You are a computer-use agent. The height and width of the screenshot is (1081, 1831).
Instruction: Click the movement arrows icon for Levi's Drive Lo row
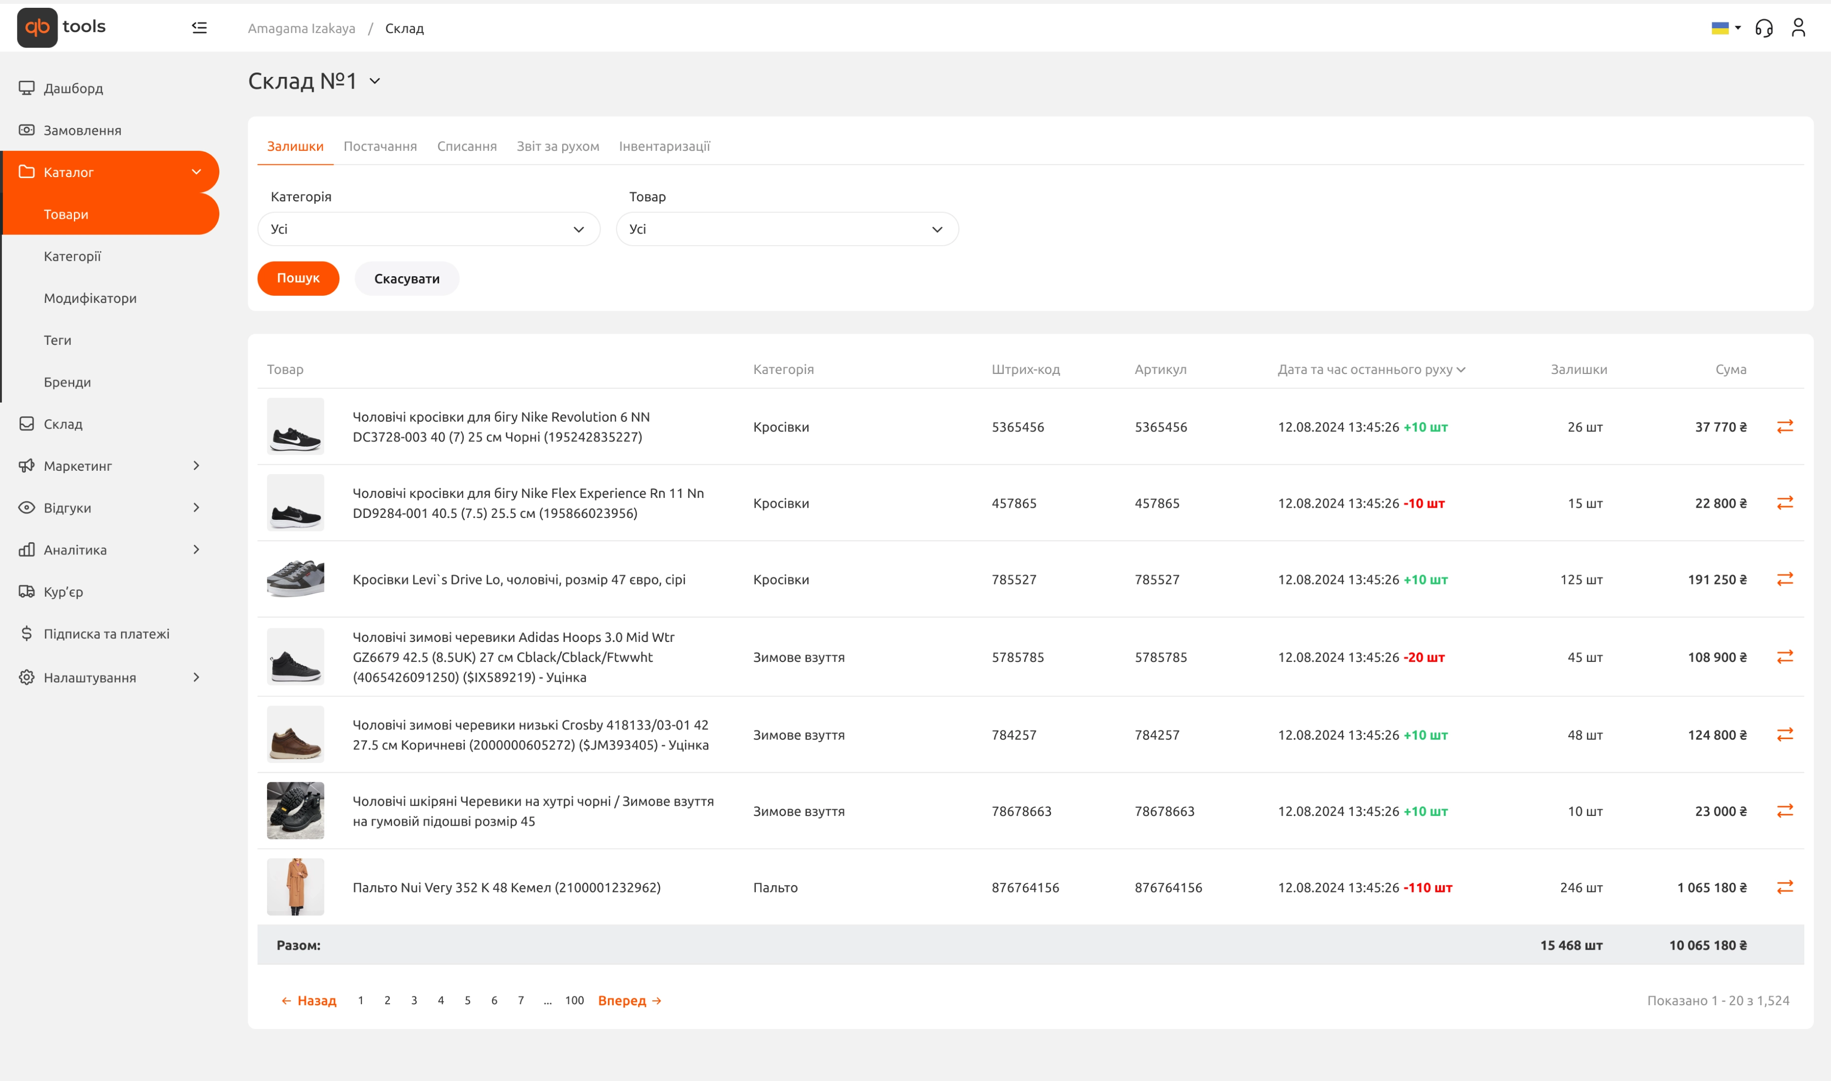[1784, 579]
